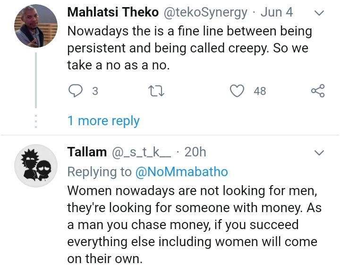Open Tallam's Rick and Morty avatar
Image resolution: width=340 pixels, height=265 pixels.
pos(36,166)
